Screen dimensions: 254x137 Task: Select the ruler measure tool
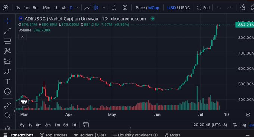[x=7, y=105]
